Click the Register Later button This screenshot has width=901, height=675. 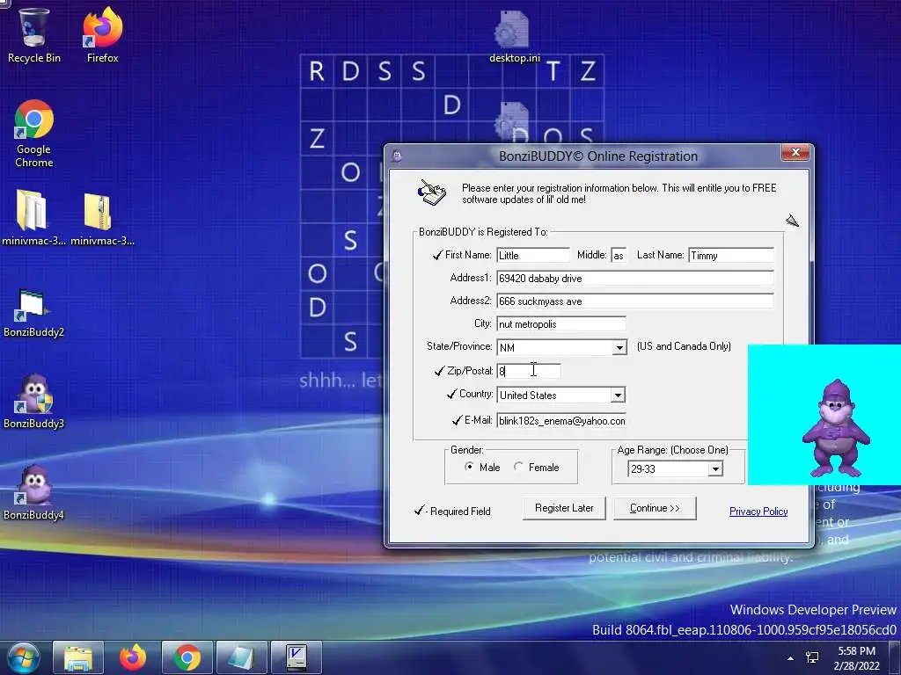point(564,508)
